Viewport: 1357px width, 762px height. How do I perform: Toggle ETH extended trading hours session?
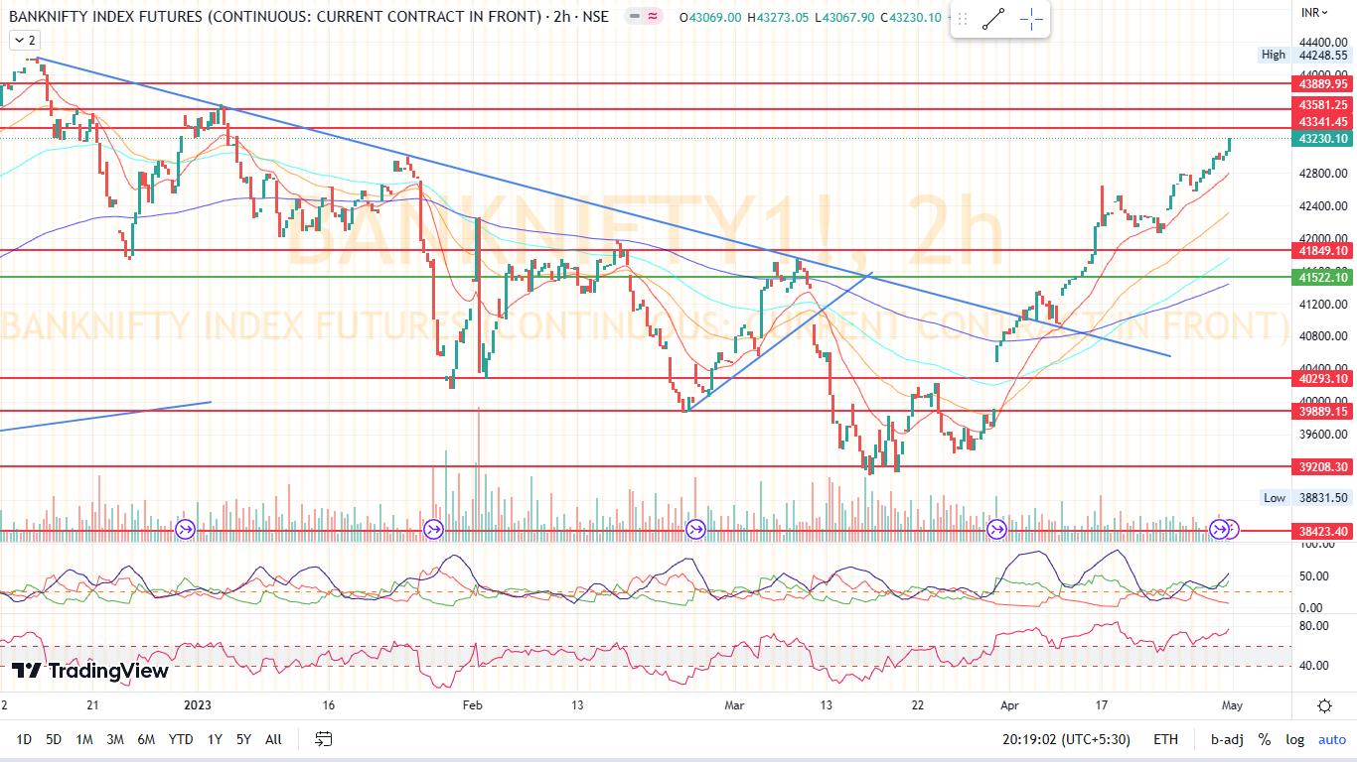[x=1165, y=739]
